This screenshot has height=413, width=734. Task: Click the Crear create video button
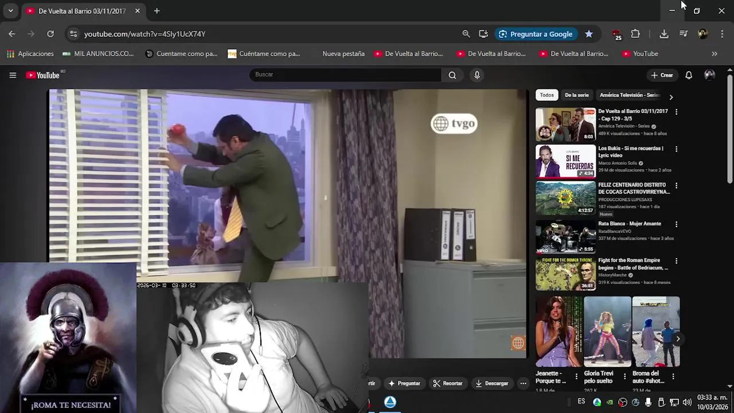(x=662, y=75)
